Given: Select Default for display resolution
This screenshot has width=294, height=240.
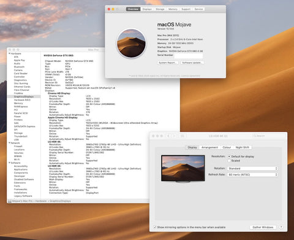Looking at the screenshot, I should 229,157.
